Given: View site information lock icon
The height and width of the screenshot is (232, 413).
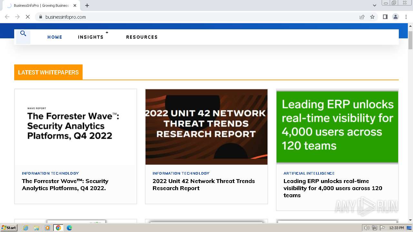Looking at the screenshot, I should pos(40,17).
